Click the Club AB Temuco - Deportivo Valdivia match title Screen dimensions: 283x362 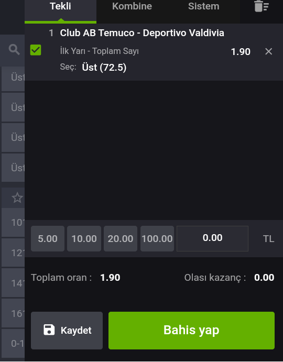click(x=142, y=33)
